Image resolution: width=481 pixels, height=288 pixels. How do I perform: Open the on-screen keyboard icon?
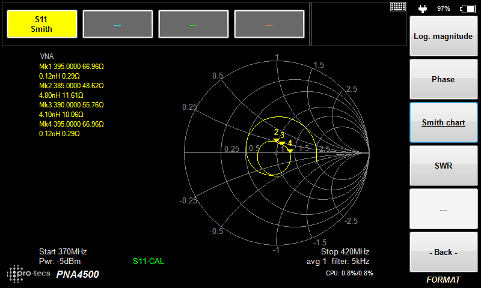pos(397,7)
